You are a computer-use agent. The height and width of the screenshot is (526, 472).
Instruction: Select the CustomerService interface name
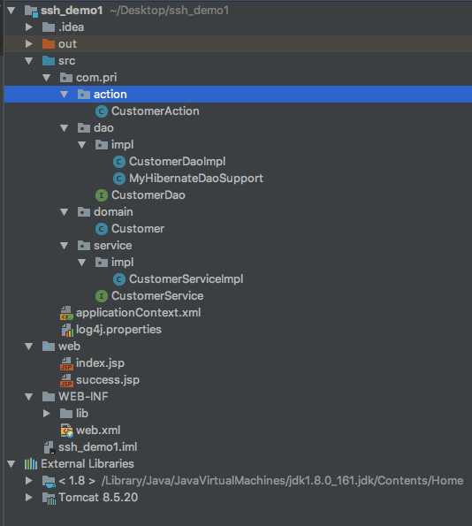click(x=157, y=295)
